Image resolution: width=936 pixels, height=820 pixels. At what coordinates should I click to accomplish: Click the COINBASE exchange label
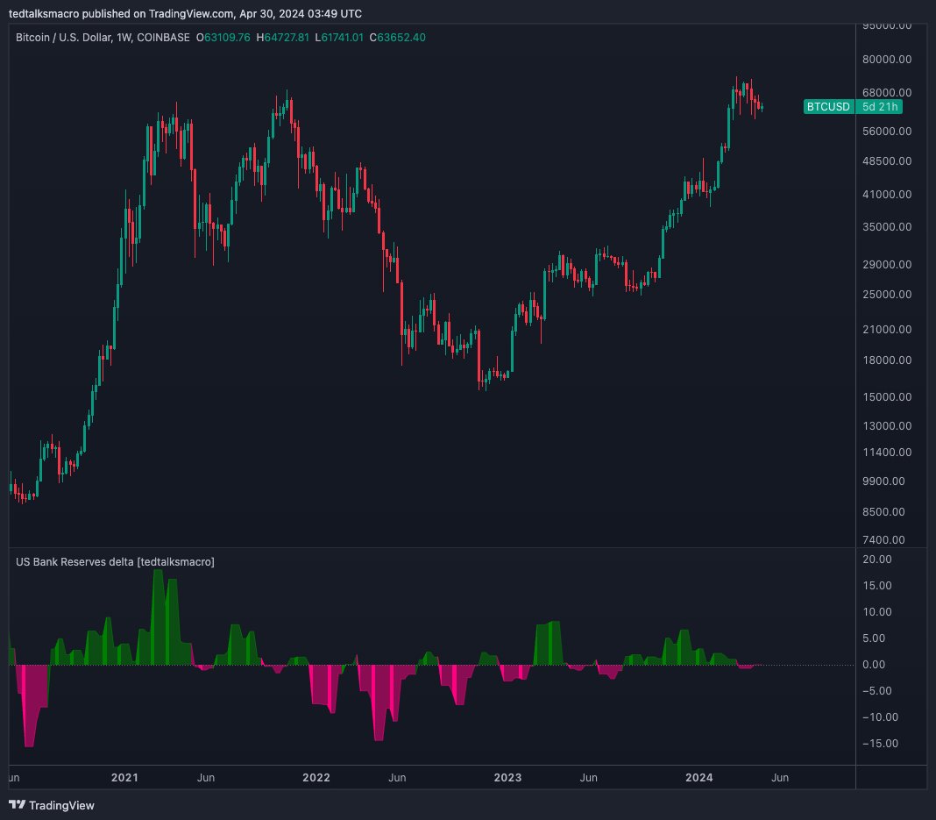[x=163, y=37]
